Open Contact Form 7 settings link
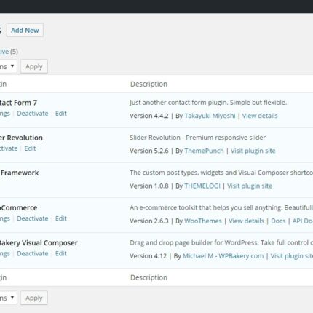The image size is (313, 313). [x=5, y=114]
